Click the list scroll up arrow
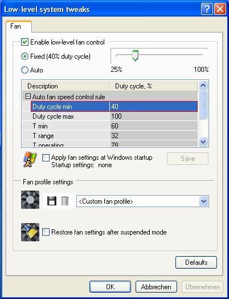The width and height of the screenshot is (229, 299). 203,86
